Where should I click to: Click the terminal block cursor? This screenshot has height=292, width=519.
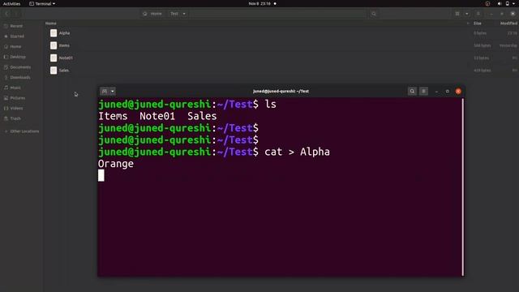pos(101,175)
